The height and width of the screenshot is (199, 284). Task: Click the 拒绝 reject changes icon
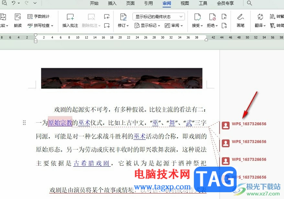[x=212, y=17]
